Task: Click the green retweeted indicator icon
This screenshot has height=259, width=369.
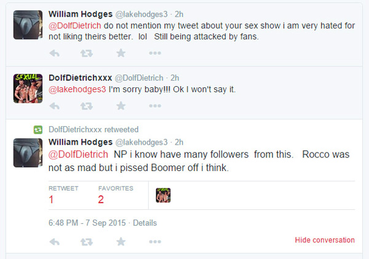Action: coord(38,130)
